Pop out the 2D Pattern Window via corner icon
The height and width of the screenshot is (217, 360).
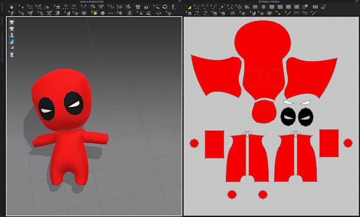(x=358, y=2)
